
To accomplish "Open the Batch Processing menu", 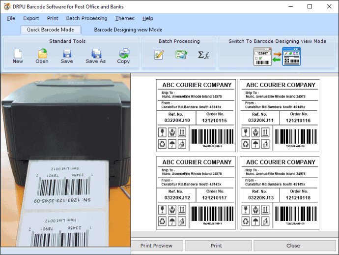I will [x=86, y=18].
